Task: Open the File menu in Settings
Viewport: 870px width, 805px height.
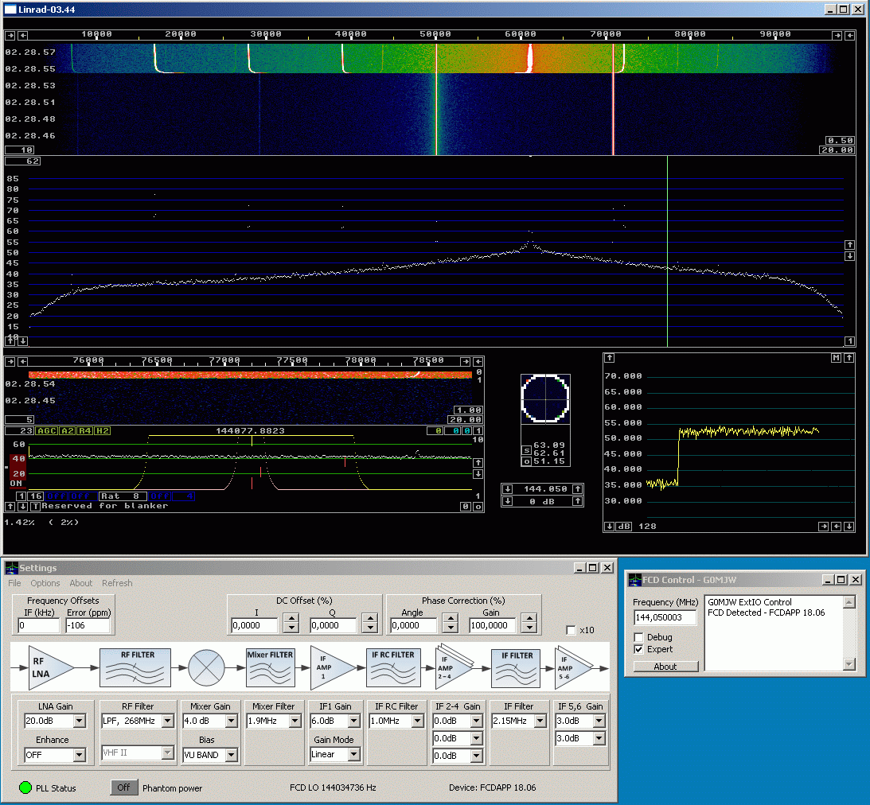Action: (x=14, y=583)
